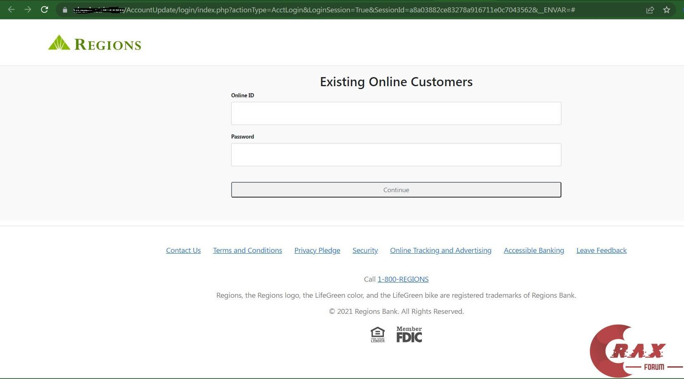684x379 pixels.
Task: Click the registered trademarks notice text
Action: coord(396,295)
